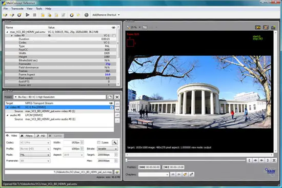The image size is (282, 188).
Task: Start transcoding with the play icon
Action: tap(28, 15)
